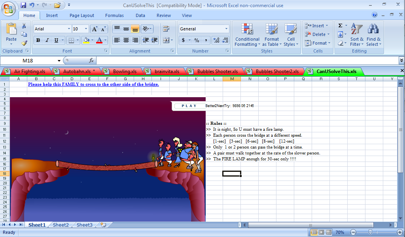Click the Orientation text angle icon
Viewport: 405px width, 237px height.
click(x=146, y=28)
